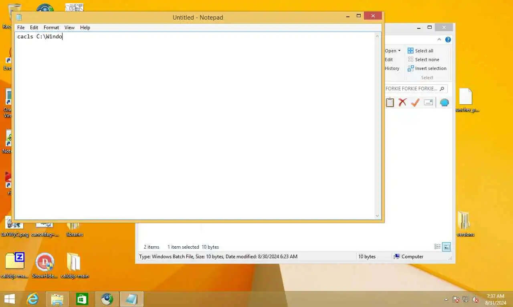This screenshot has width=513, height=307.
Task: Open the View menu in Notepad
Action: coord(70,28)
